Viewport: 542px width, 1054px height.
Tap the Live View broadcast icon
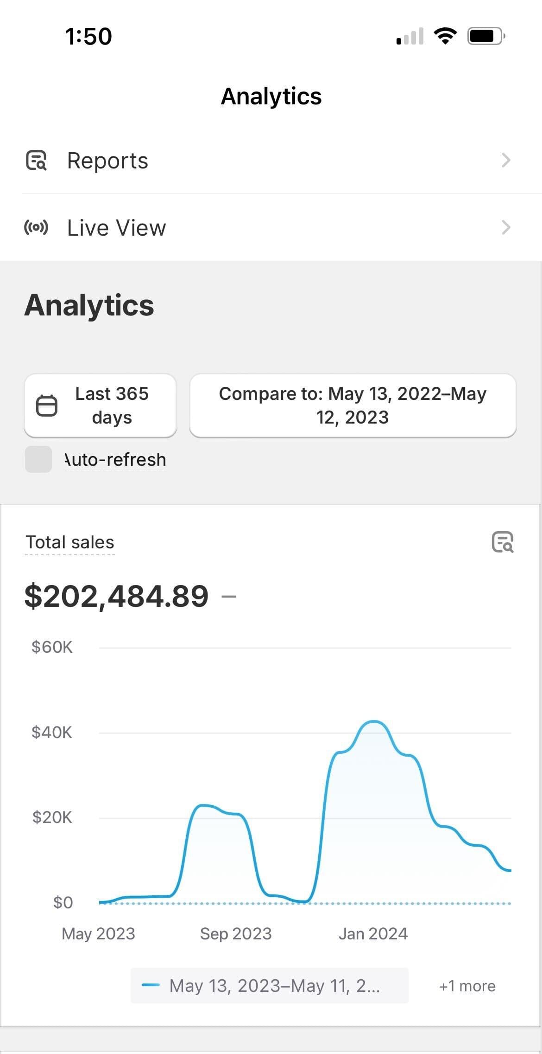pyautogui.click(x=36, y=228)
